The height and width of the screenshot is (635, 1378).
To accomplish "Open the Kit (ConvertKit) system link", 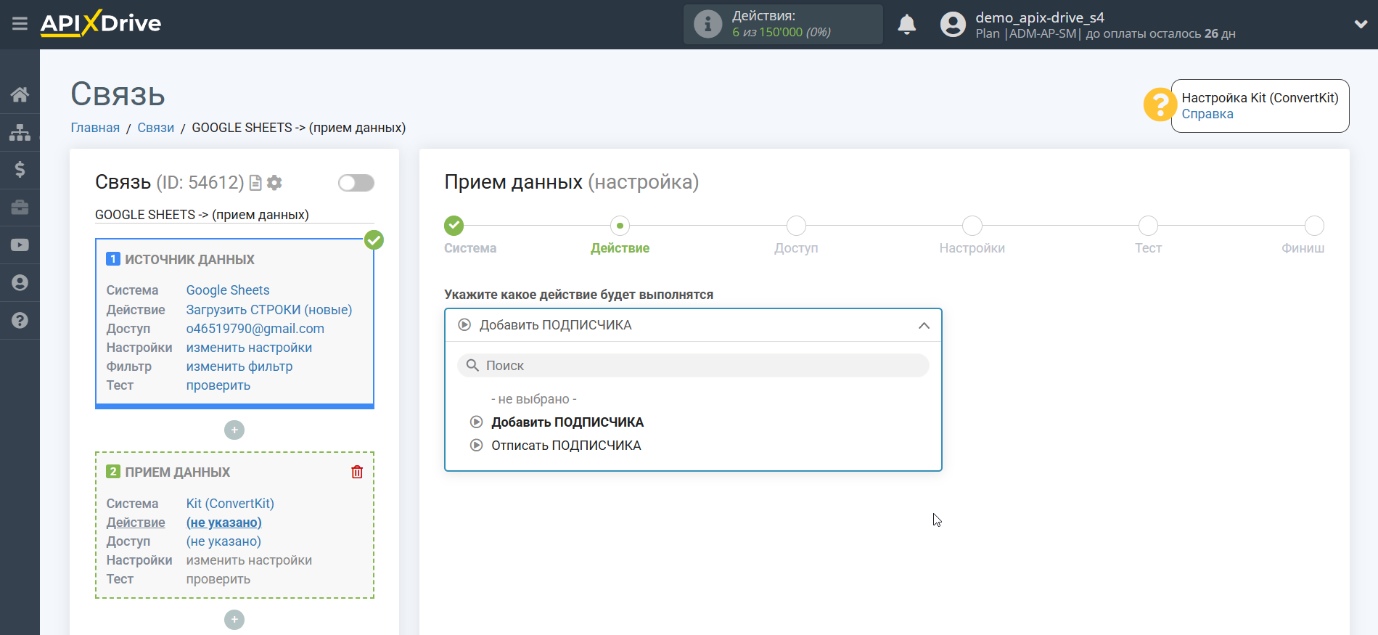I will pyautogui.click(x=230, y=504).
